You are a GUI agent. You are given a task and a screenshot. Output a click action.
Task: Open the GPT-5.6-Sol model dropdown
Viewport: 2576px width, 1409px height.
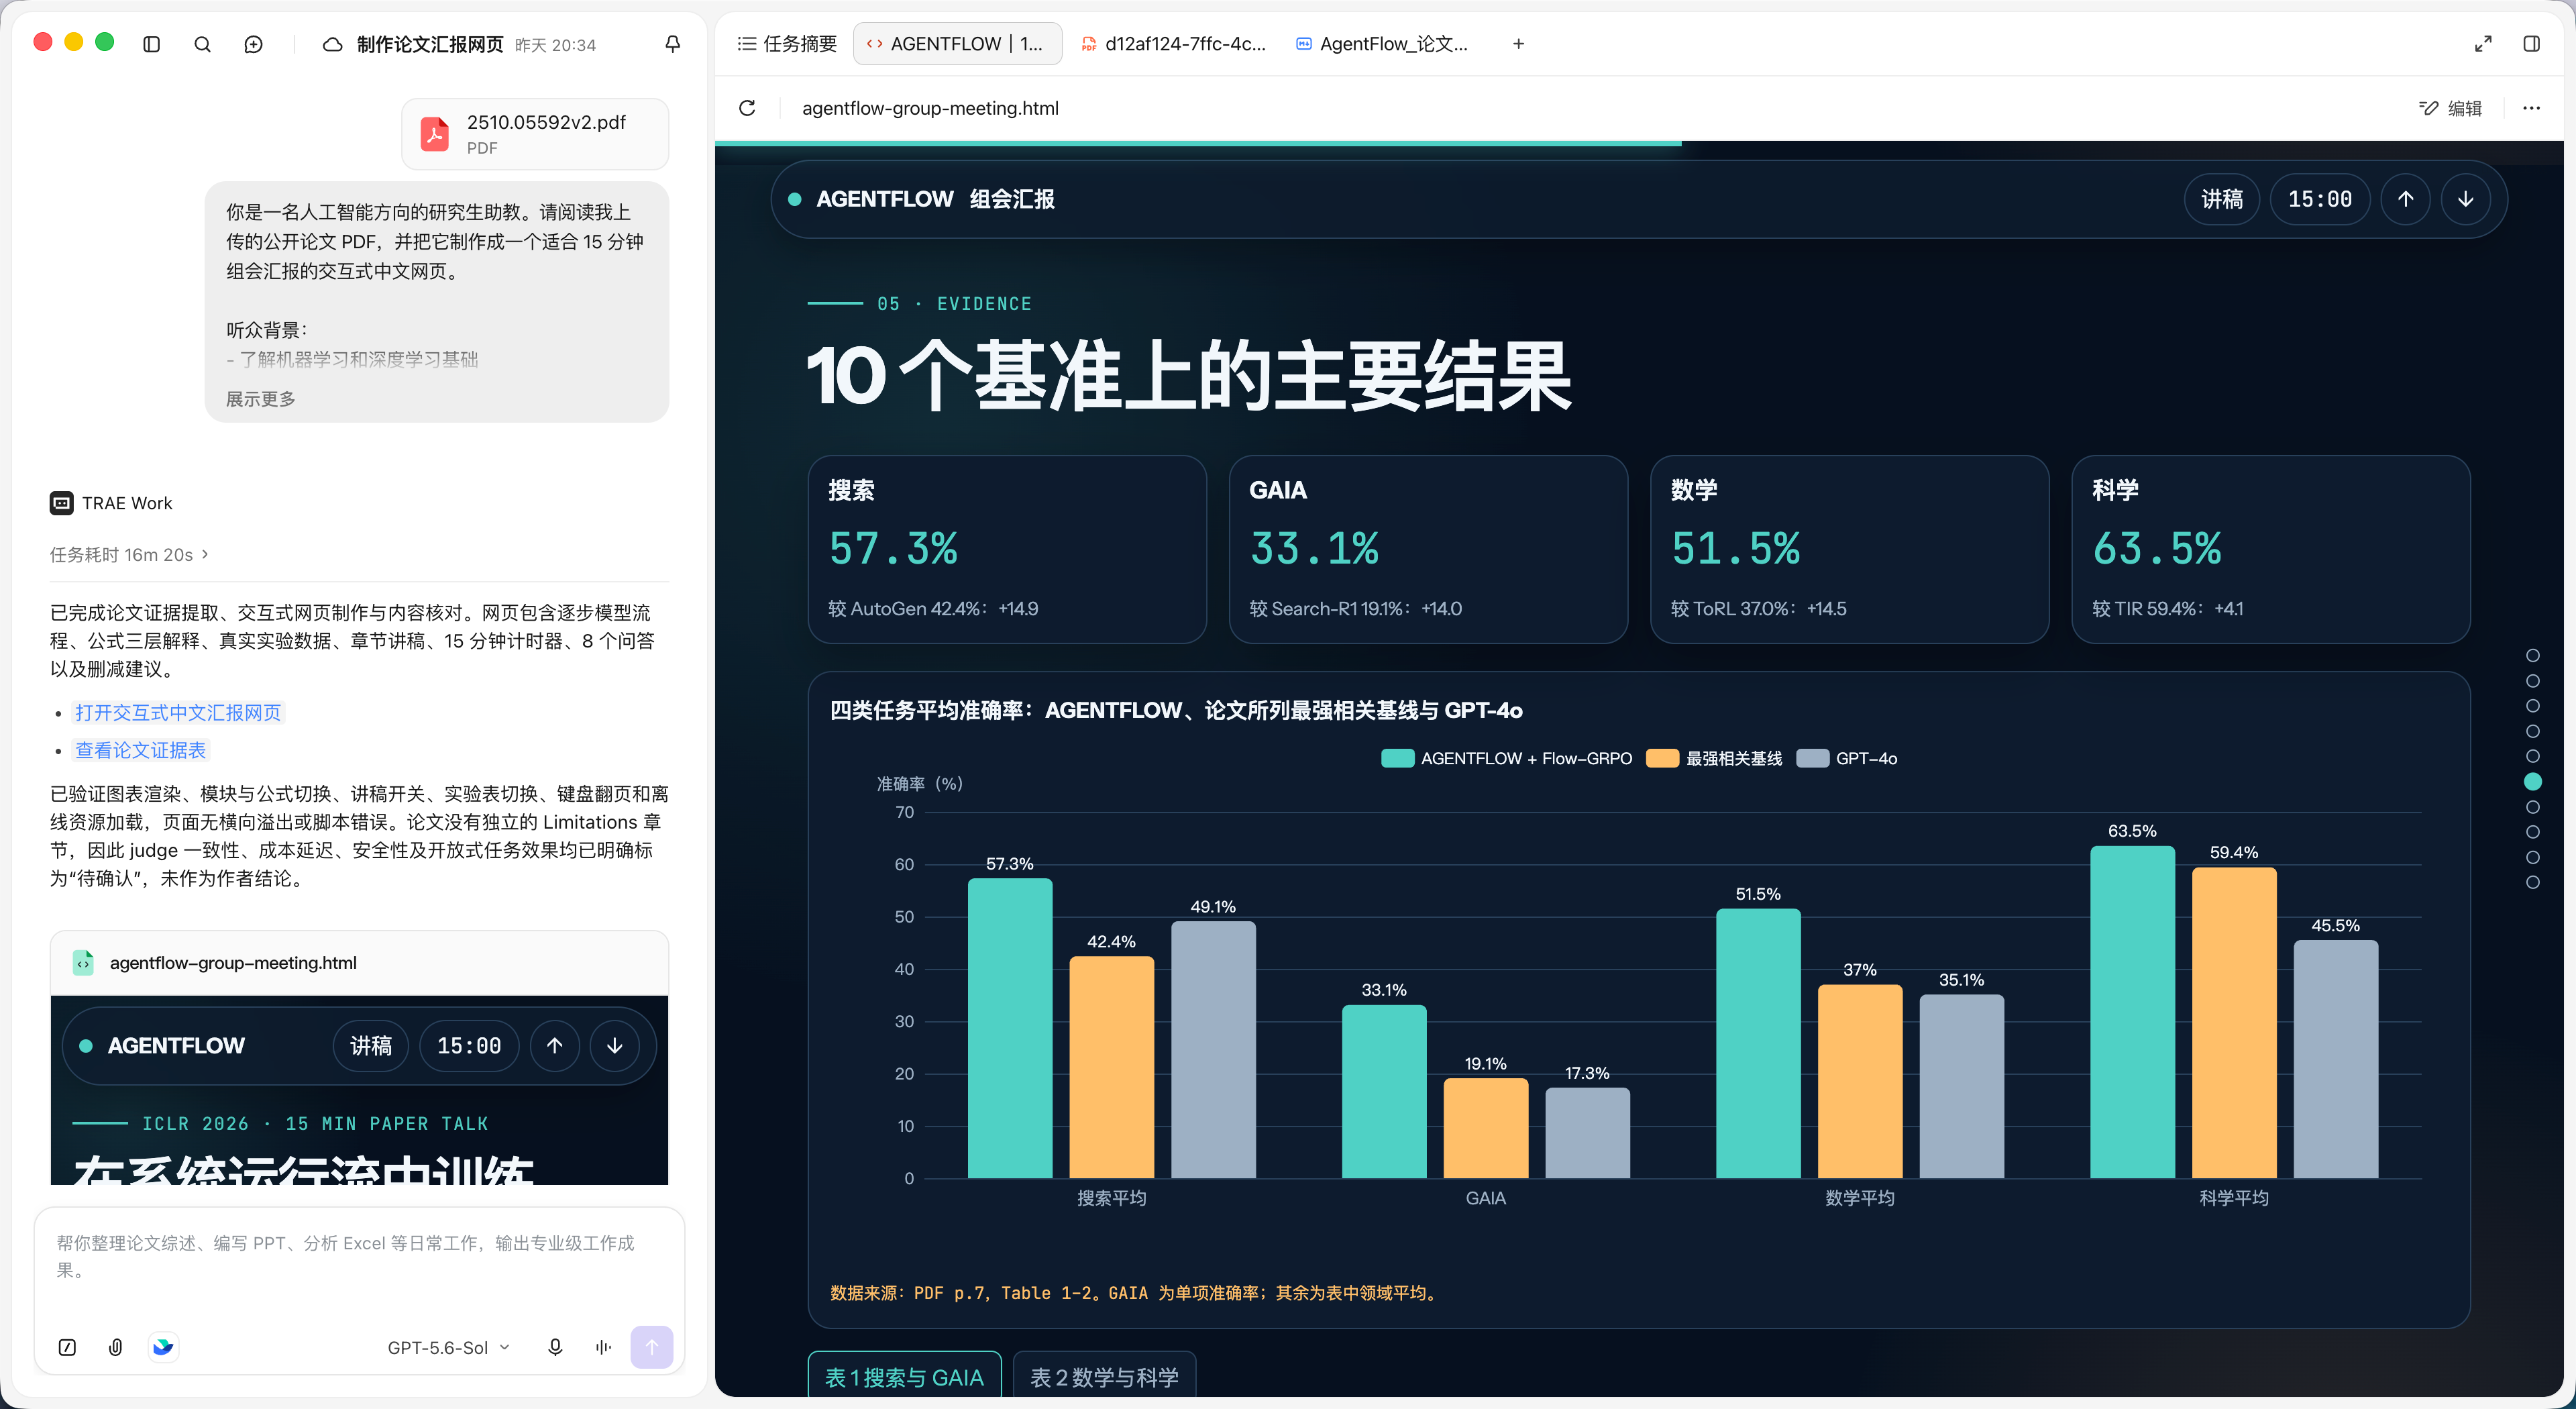pyautogui.click(x=449, y=1347)
